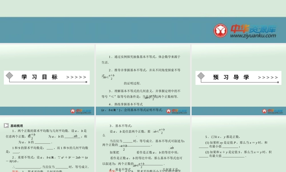
Task: Click the line '2．推导并掌握基本不等式'
Action: click(144, 70)
